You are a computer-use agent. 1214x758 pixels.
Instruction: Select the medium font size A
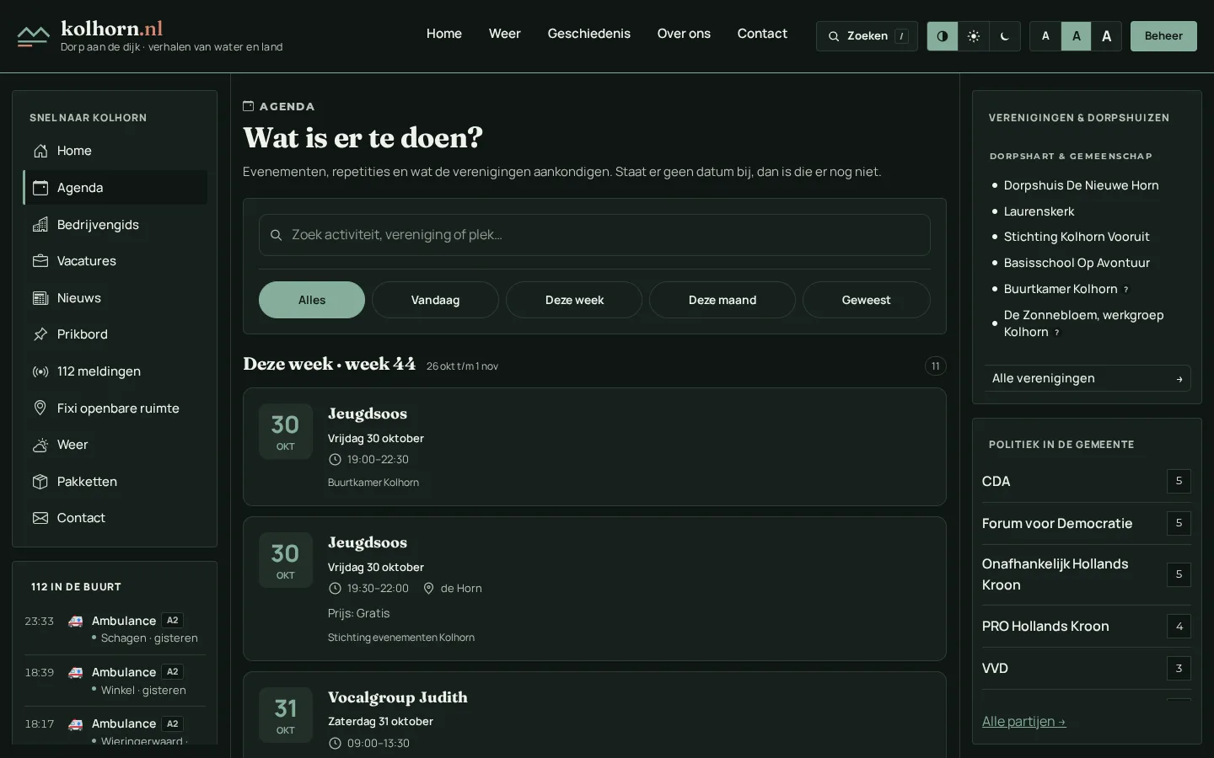pos(1077,36)
